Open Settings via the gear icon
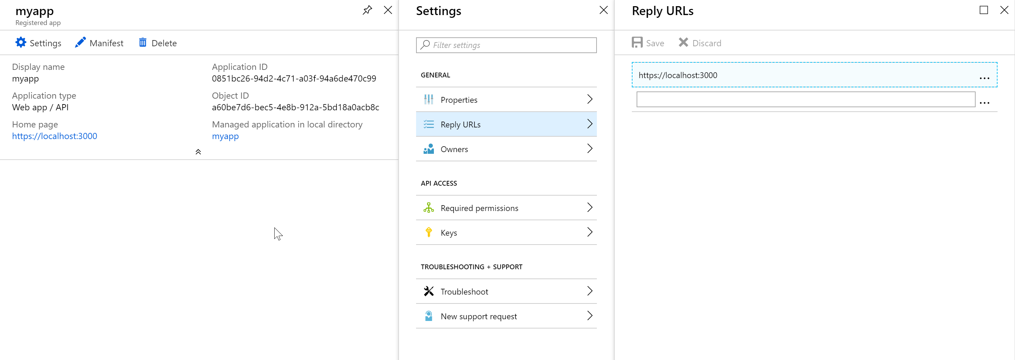The image size is (1015, 360). (x=21, y=42)
